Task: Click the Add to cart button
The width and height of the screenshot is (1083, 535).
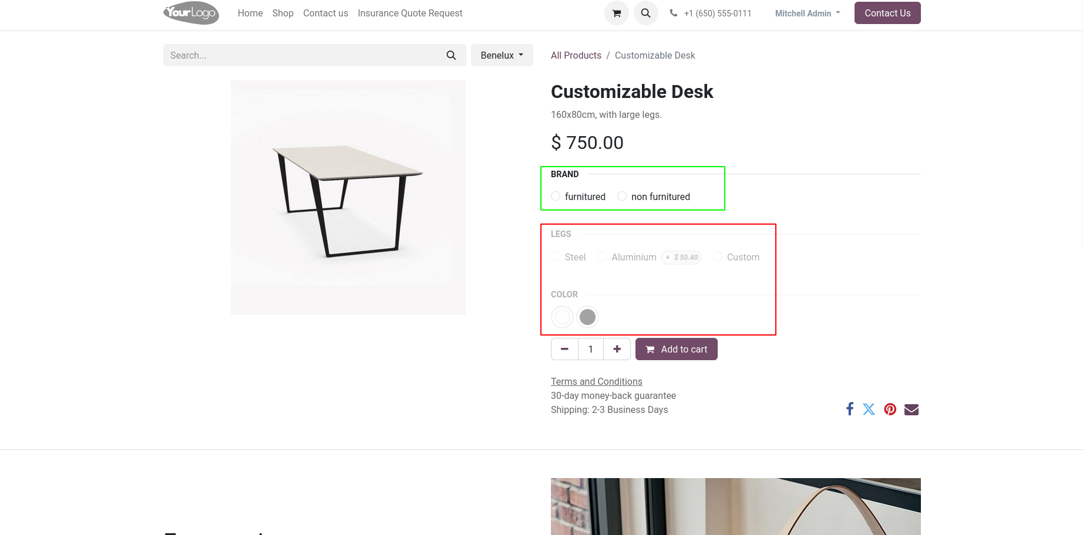Action: click(x=676, y=349)
